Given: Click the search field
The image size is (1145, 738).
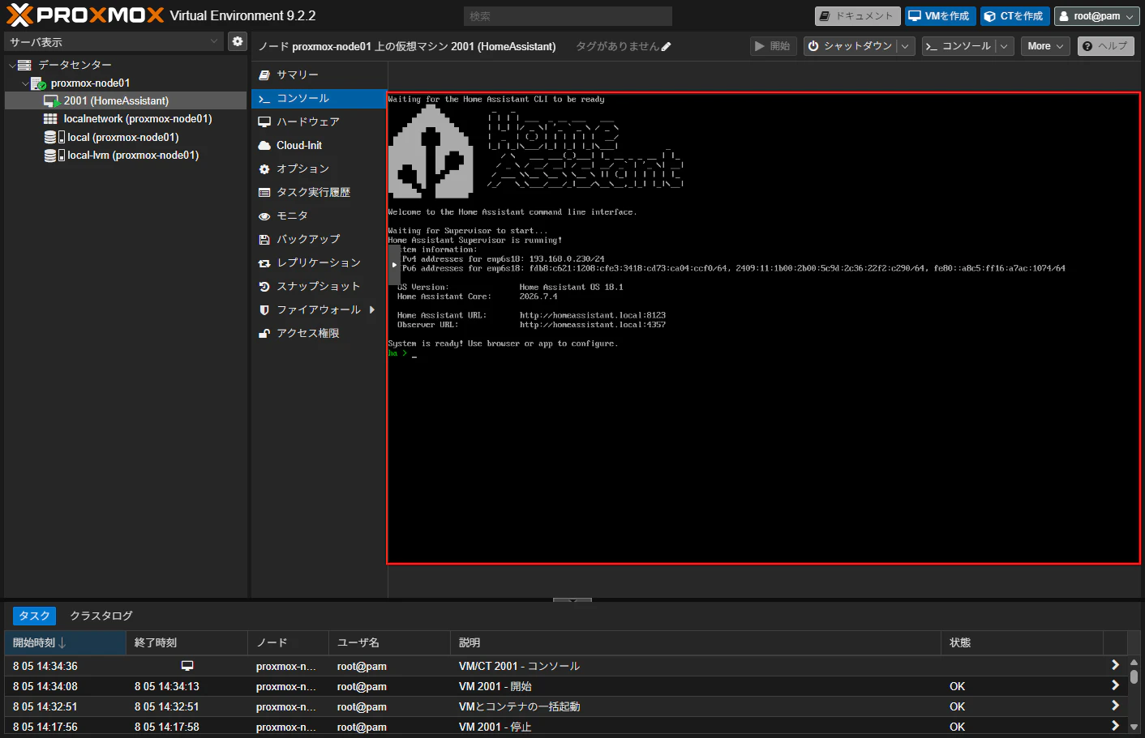Looking at the screenshot, I should coord(568,16).
